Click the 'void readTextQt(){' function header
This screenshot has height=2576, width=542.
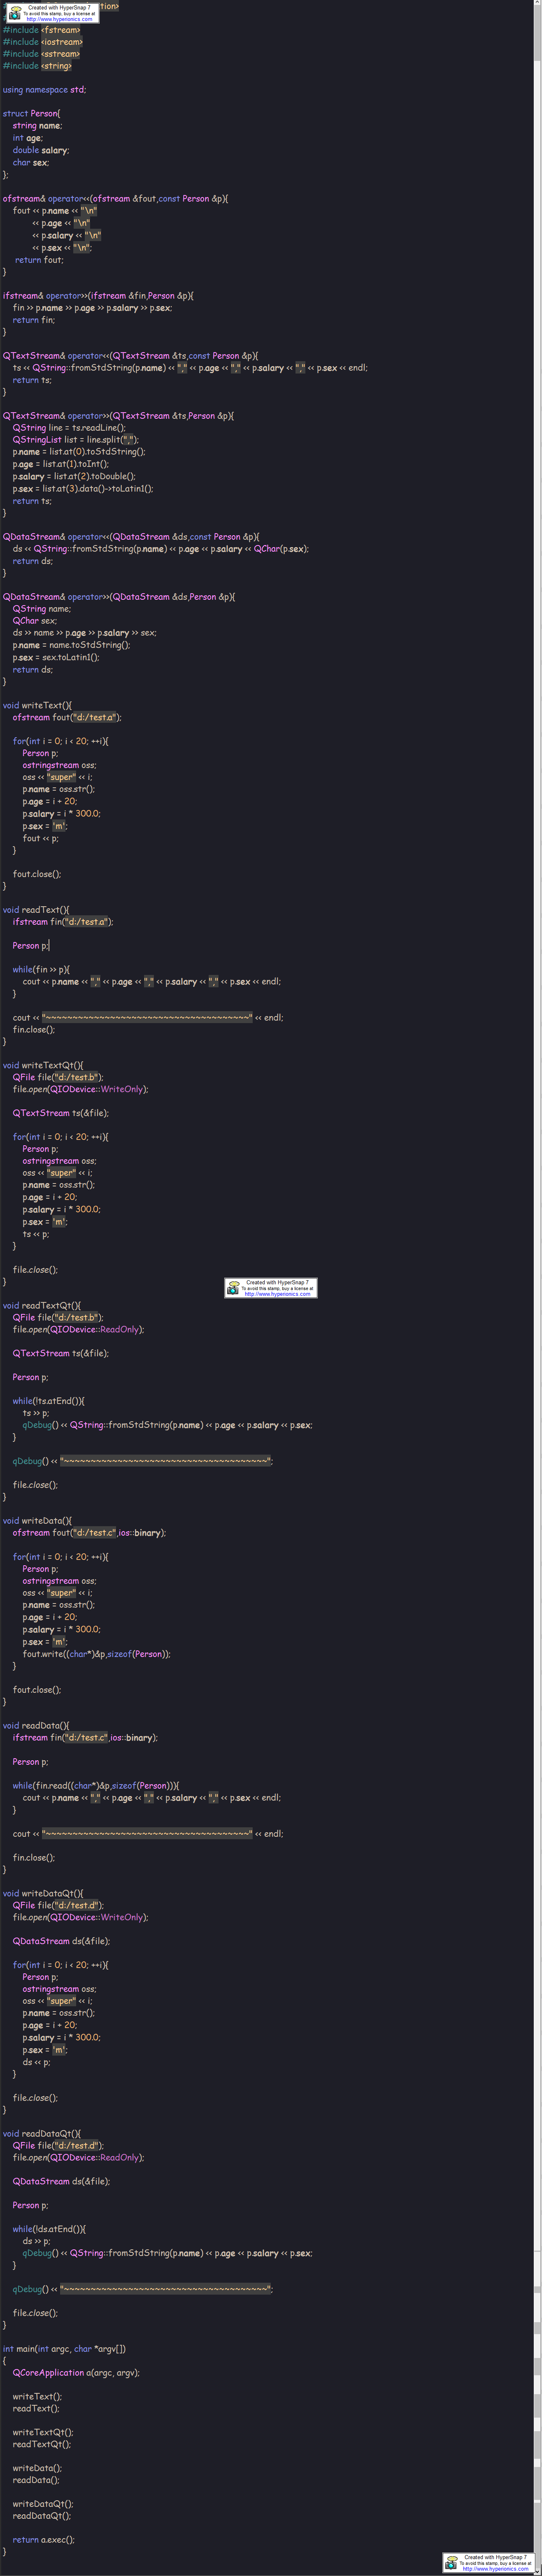tap(42, 1306)
